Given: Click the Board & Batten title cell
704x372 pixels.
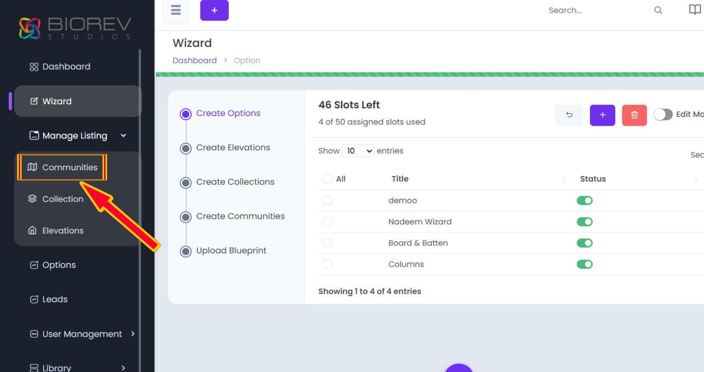Looking at the screenshot, I should 418,243.
